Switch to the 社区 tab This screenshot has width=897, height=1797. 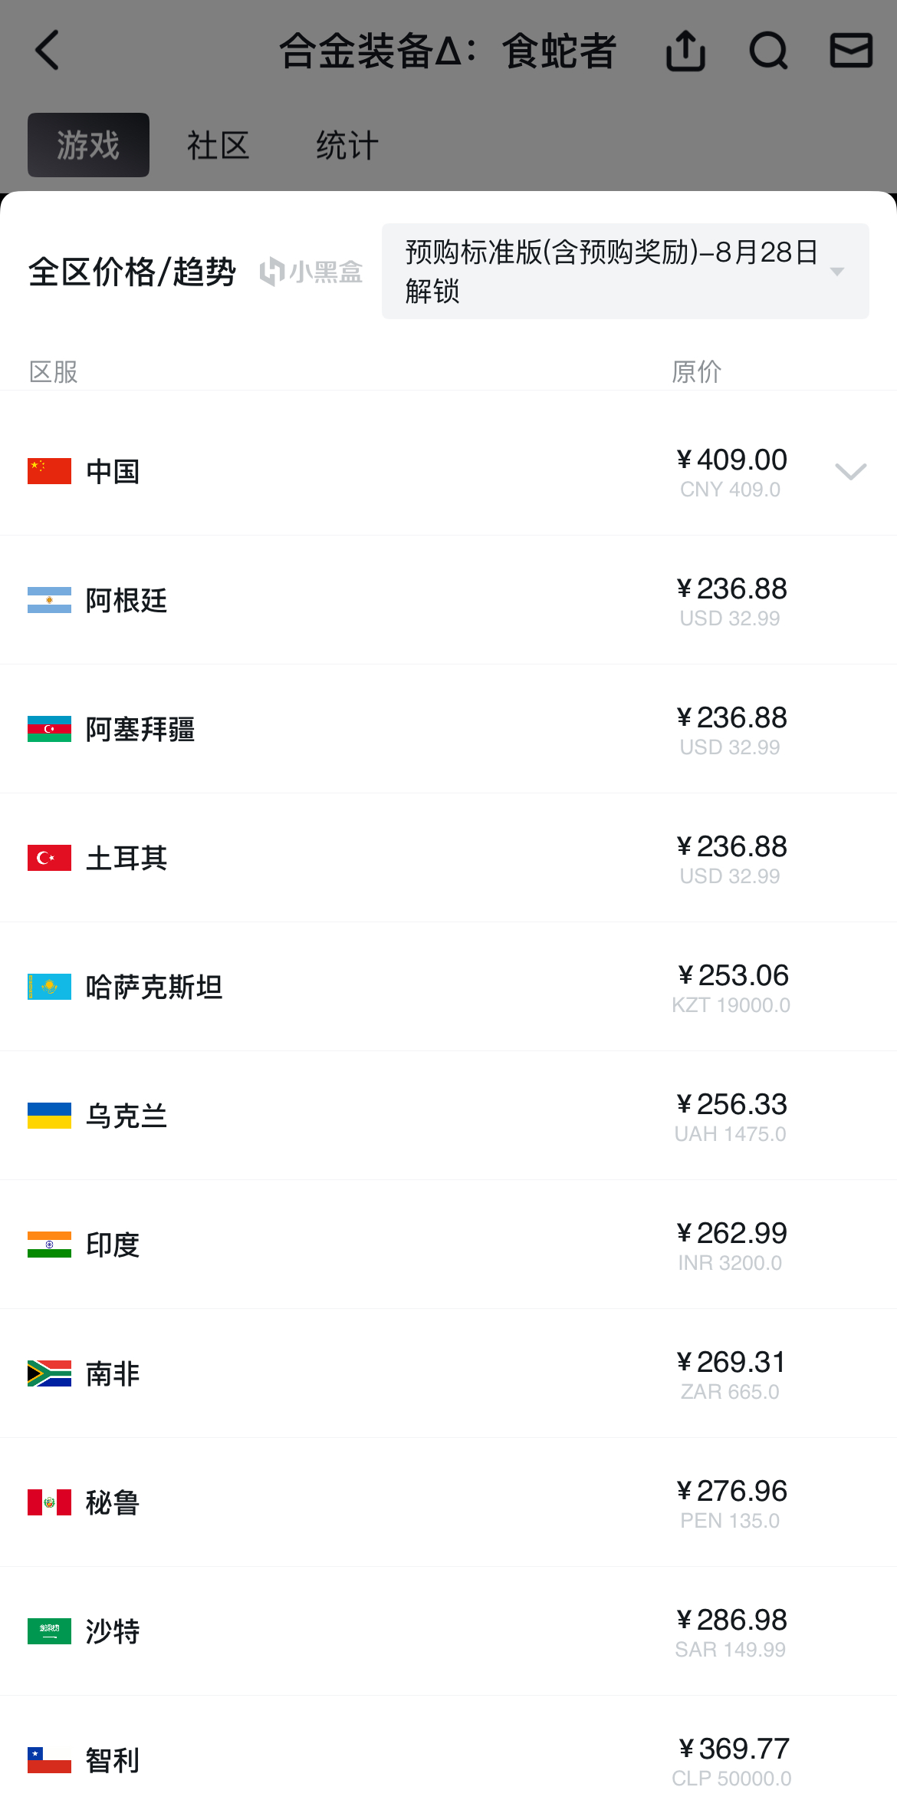click(218, 145)
